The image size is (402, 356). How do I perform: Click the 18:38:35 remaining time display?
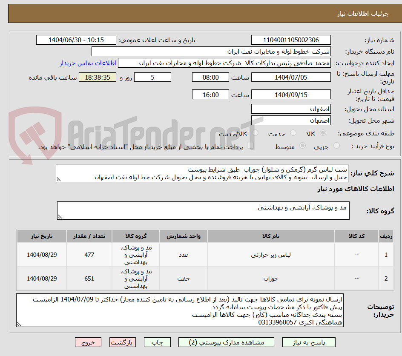pyautogui.click(x=98, y=77)
